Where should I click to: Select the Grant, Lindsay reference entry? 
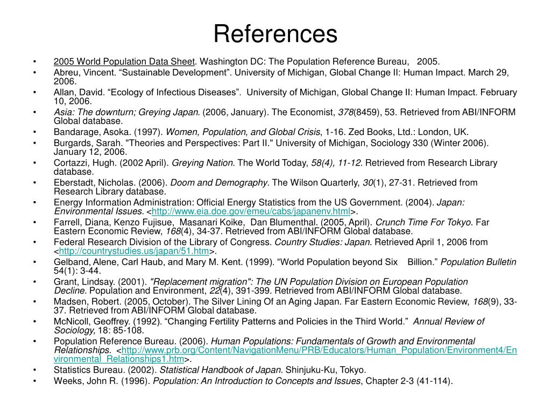click(x=261, y=286)
